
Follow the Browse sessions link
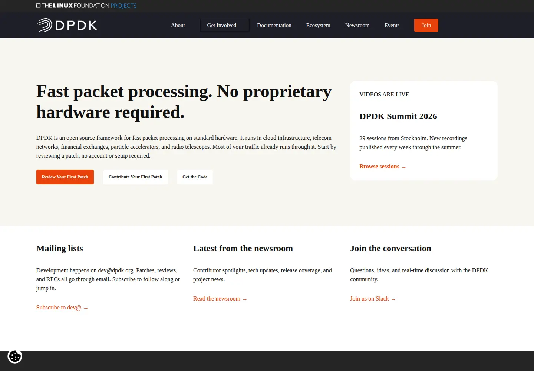pos(383,167)
